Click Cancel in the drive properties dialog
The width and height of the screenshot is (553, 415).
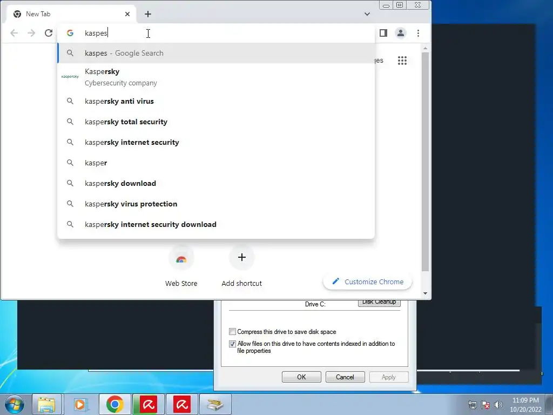(x=345, y=377)
